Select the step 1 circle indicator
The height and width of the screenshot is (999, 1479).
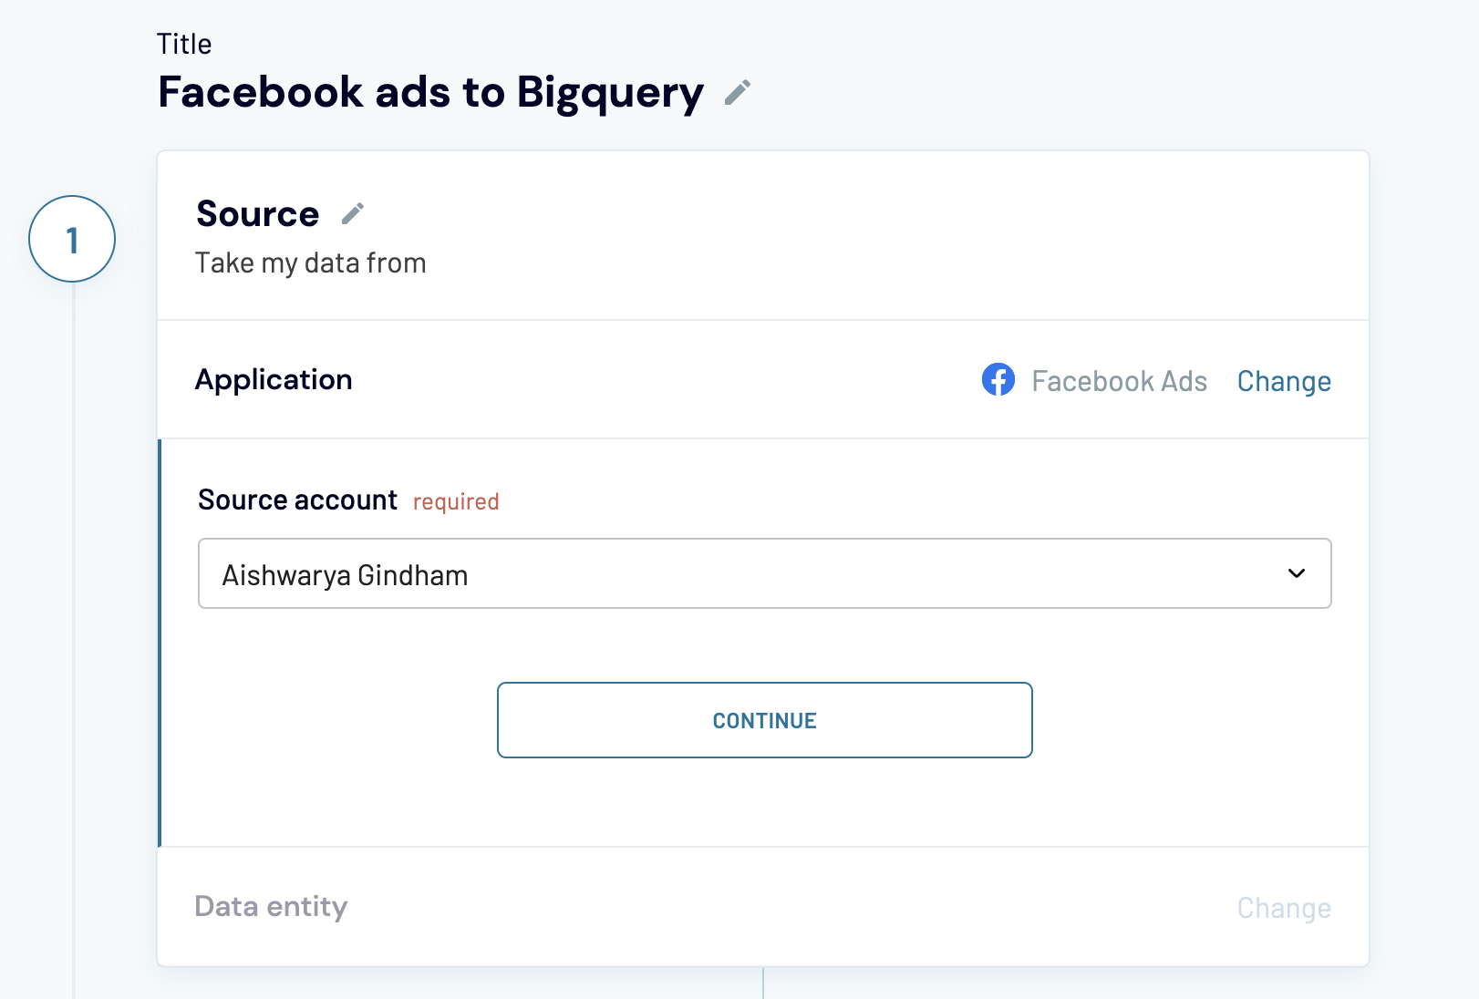[x=71, y=238]
